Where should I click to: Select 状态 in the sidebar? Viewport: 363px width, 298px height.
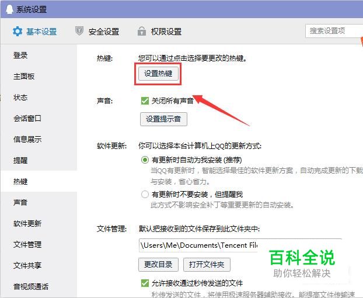click(x=20, y=98)
